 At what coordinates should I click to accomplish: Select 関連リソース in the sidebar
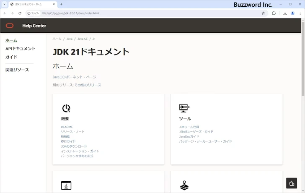[17, 70]
